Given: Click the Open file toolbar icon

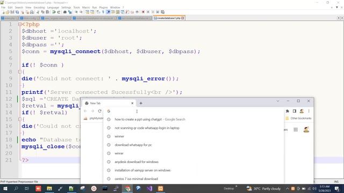Looking at the screenshot, I should pyautogui.click(x=8, y=12).
